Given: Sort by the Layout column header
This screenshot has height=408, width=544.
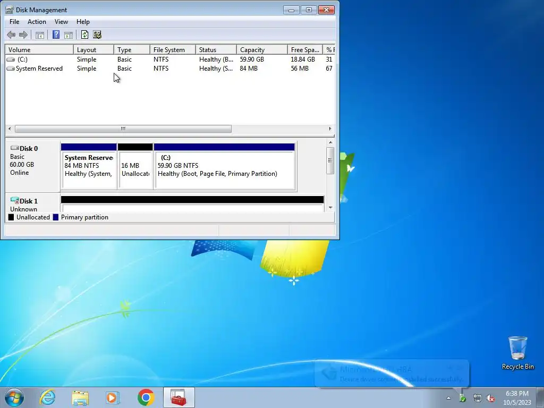Looking at the screenshot, I should pos(93,49).
